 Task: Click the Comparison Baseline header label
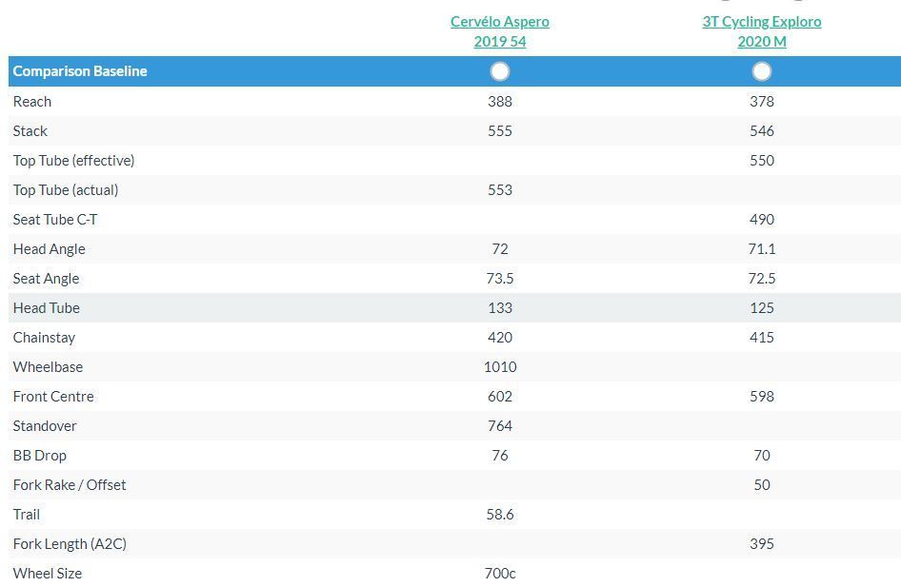point(80,71)
